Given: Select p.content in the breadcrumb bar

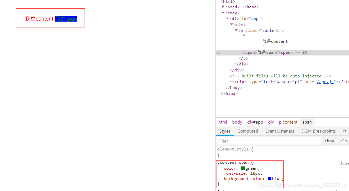Looking at the screenshot, I should (x=288, y=122).
